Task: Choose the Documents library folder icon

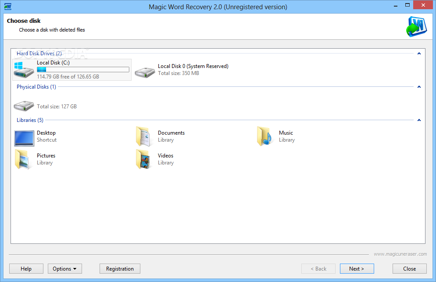Action: (x=143, y=136)
